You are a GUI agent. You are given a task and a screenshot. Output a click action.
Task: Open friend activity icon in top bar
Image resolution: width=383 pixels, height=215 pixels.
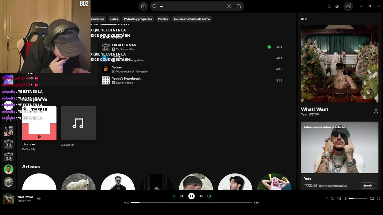(337, 6)
